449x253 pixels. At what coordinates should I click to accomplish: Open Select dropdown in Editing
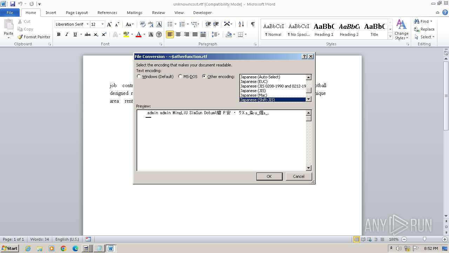tap(424, 37)
